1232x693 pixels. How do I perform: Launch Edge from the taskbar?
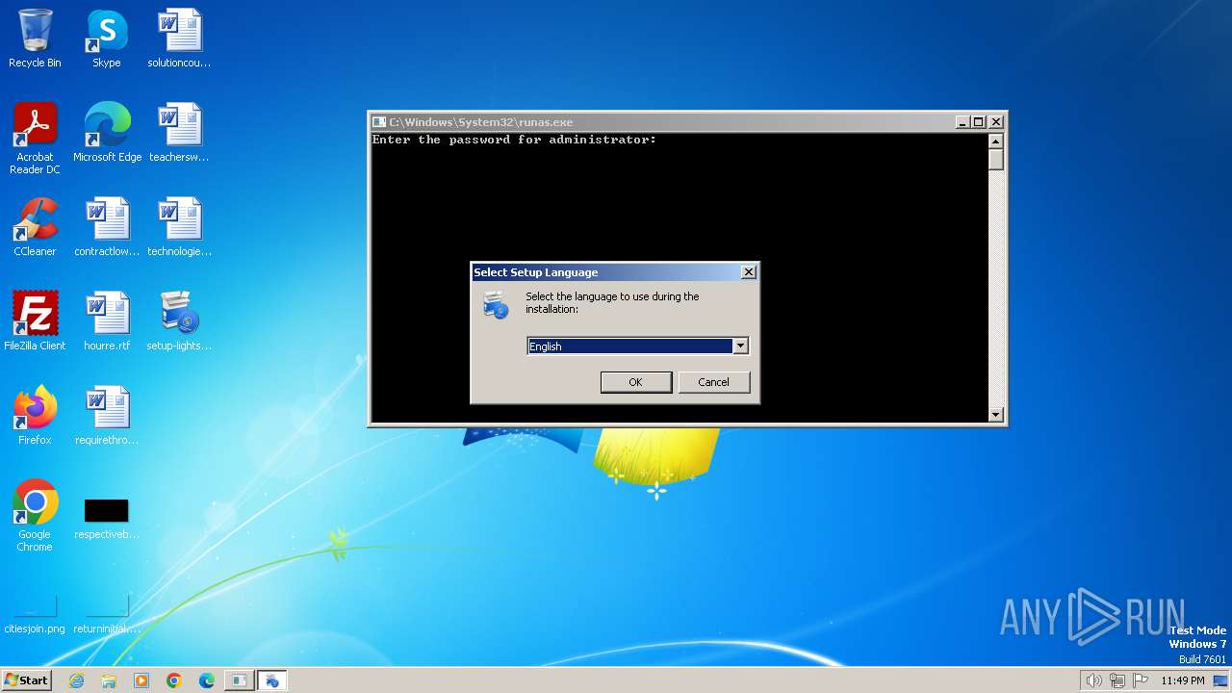click(x=207, y=680)
